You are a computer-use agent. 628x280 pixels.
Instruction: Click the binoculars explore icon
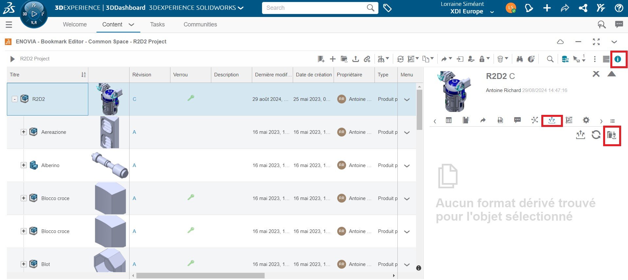coord(519,59)
